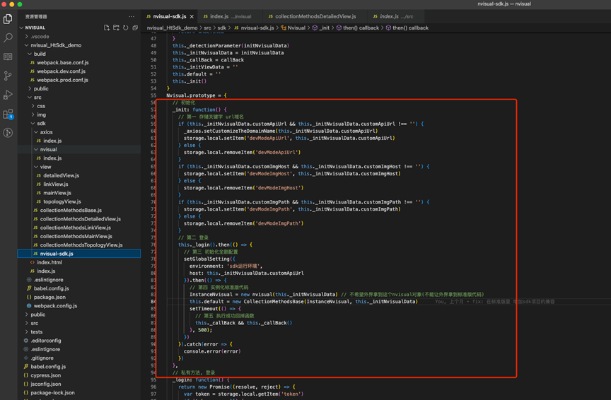Click the New Folder icon in explorer

116,28
